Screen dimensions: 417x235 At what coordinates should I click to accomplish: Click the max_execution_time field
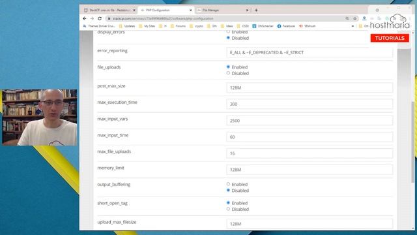[x=309, y=104]
